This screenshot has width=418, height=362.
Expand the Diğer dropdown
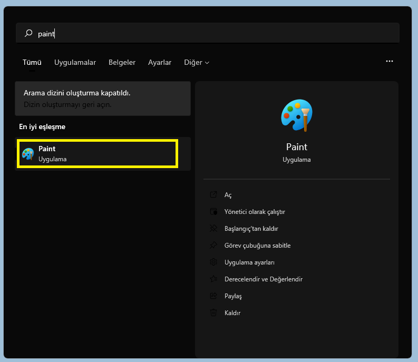pyautogui.click(x=197, y=62)
